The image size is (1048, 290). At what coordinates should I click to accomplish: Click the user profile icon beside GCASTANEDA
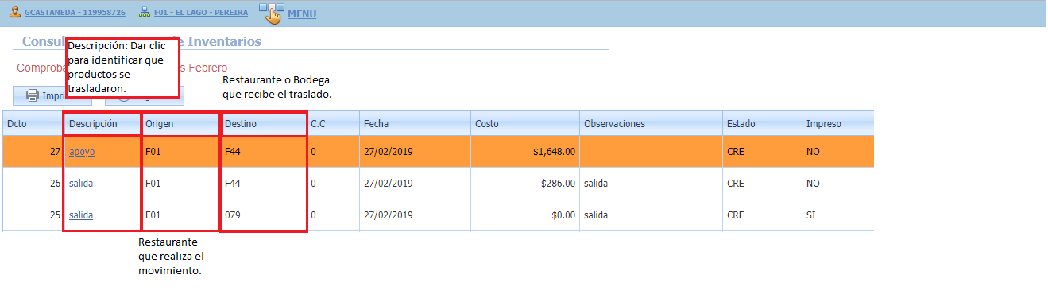(x=14, y=13)
